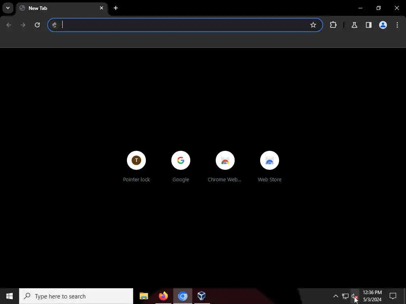This screenshot has height=304, width=406.
Task: Click the taskbar search box
Action: point(76,296)
